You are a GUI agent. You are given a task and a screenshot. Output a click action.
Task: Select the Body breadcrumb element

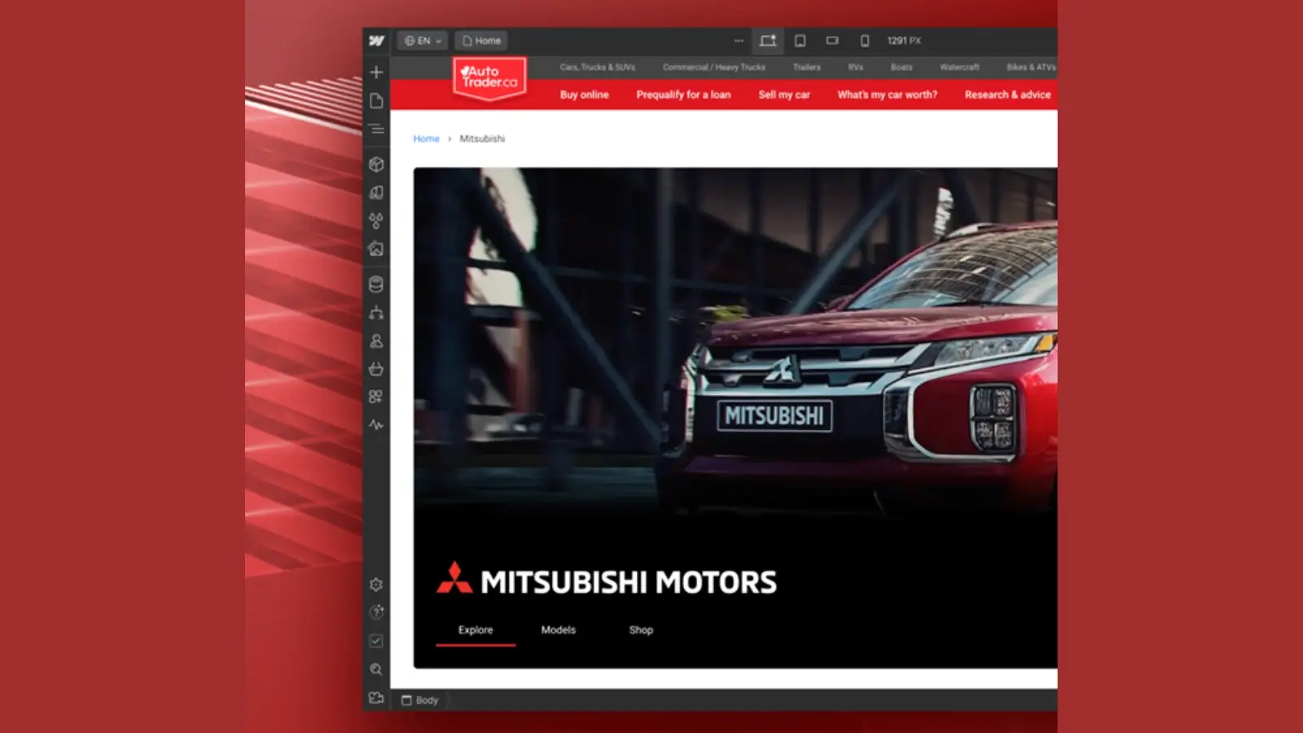[x=420, y=700]
